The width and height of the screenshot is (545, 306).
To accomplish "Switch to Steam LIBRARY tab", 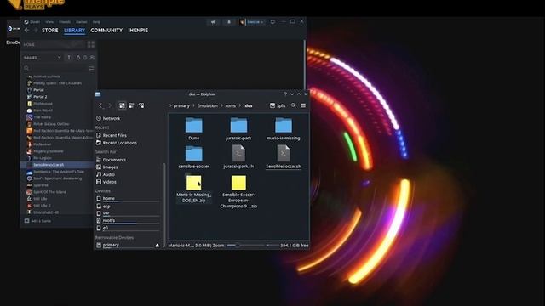I will (x=74, y=31).
